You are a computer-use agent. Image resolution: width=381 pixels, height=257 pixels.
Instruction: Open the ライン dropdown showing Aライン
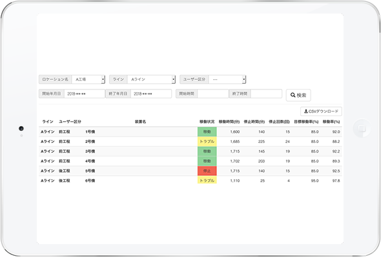coord(151,79)
